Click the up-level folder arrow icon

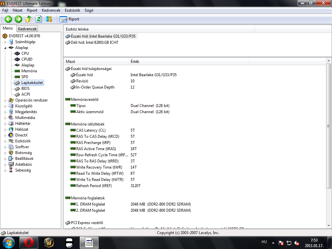click(x=29, y=19)
